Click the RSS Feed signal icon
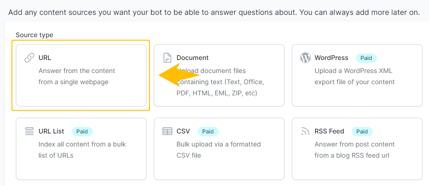The height and width of the screenshot is (186, 429). (x=305, y=132)
